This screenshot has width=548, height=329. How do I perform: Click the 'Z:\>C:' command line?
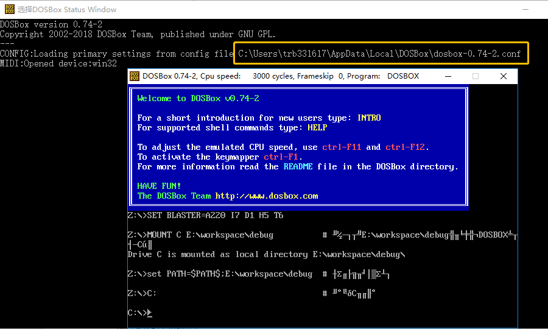(x=142, y=293)
